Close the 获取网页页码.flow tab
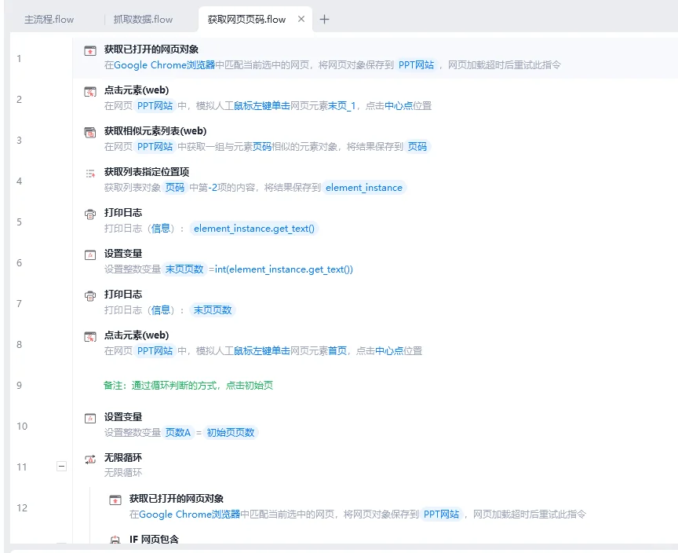The width and height of the screenshot is (678, 553). [301, 19]
